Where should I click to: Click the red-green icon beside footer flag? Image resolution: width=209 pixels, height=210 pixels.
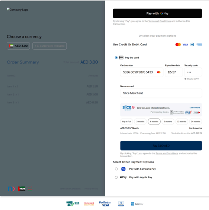[x=30, y=189]
